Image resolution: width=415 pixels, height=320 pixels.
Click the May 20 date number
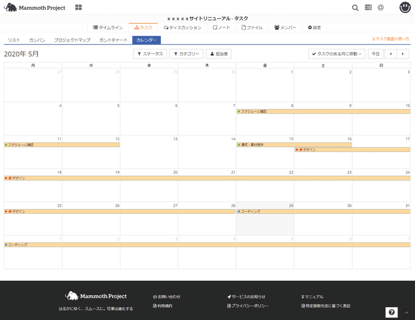click(175, 172)
